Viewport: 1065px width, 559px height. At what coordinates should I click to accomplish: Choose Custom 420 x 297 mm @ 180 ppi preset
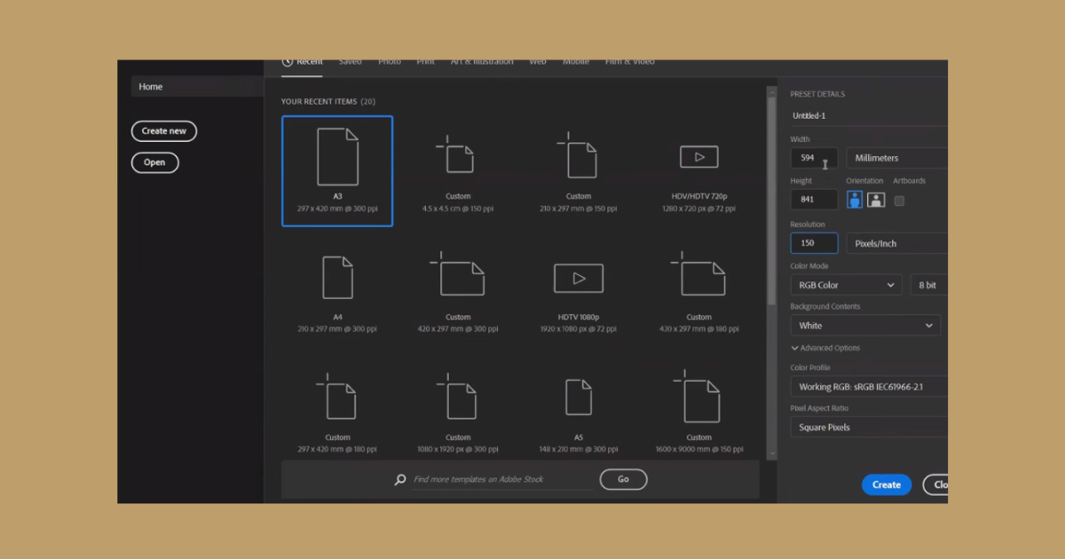[x=698, y=292]
